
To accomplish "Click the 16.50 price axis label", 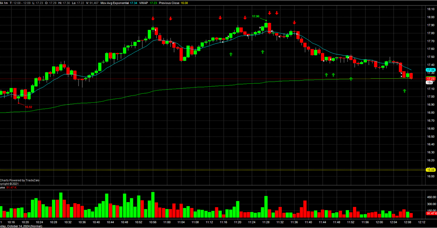I will coord(431,137).
